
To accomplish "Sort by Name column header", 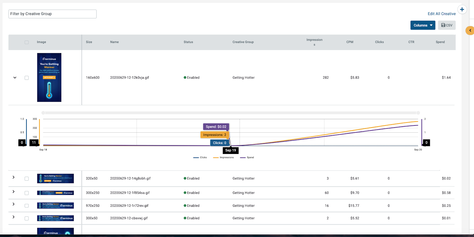I will tap(114, 42).
